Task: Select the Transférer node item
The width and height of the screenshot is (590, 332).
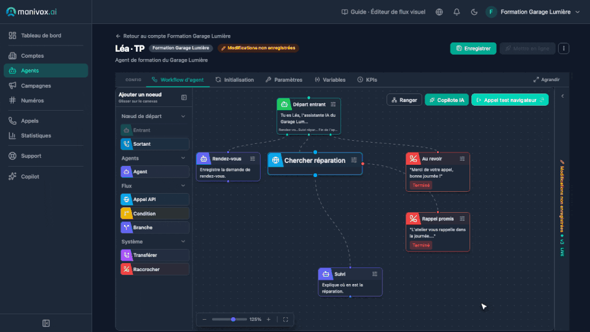Action: pos(155,255)
